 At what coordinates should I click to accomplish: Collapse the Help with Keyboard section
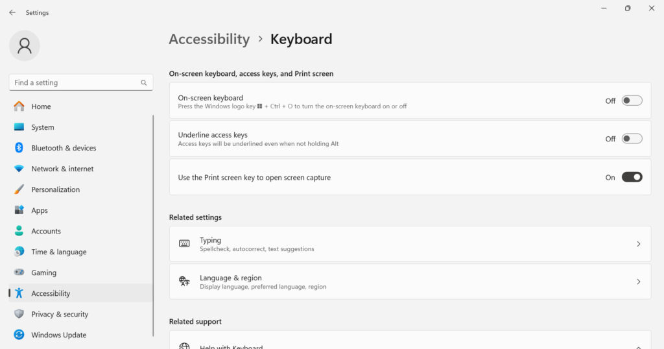638,346
